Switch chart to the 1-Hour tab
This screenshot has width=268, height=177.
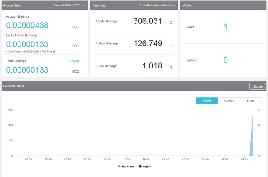tap(229, 101)
